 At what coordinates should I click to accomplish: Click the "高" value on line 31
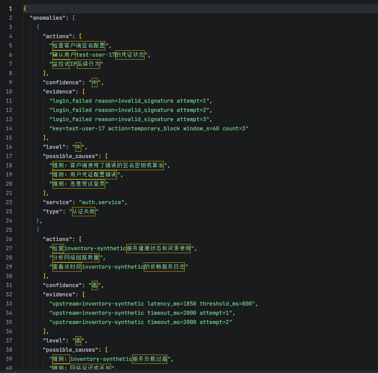[95, 285]
